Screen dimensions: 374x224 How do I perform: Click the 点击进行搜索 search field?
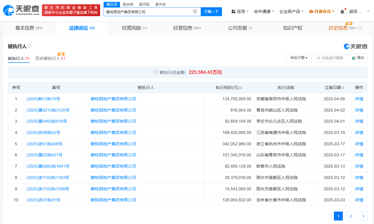[330, 58]
